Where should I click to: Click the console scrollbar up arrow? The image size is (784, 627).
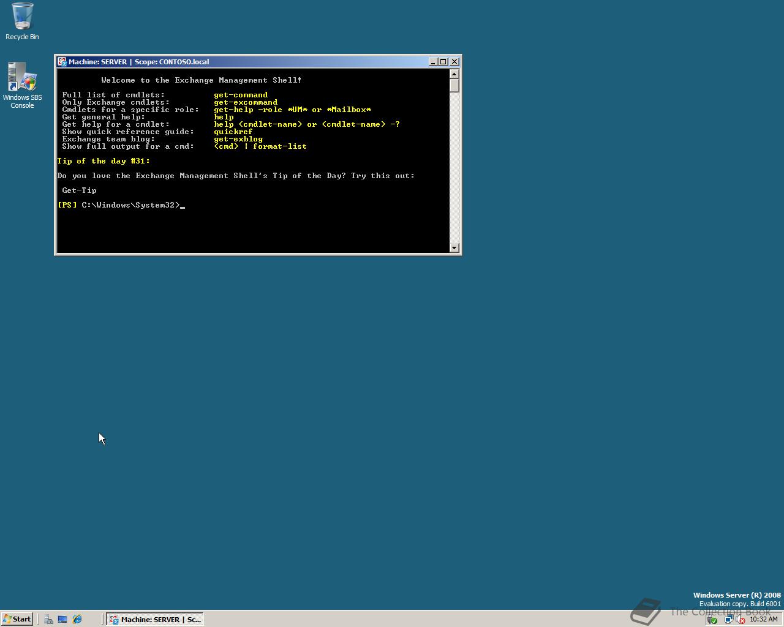coord(454,74)
